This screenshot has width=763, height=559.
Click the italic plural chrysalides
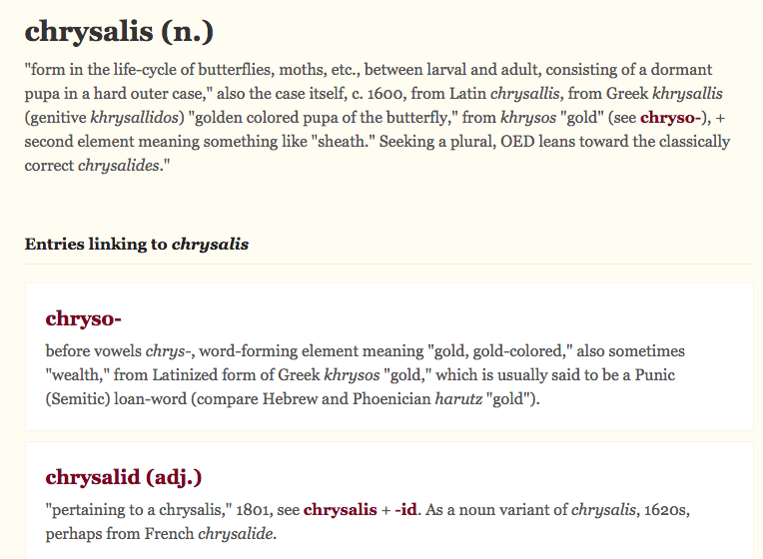120,165
